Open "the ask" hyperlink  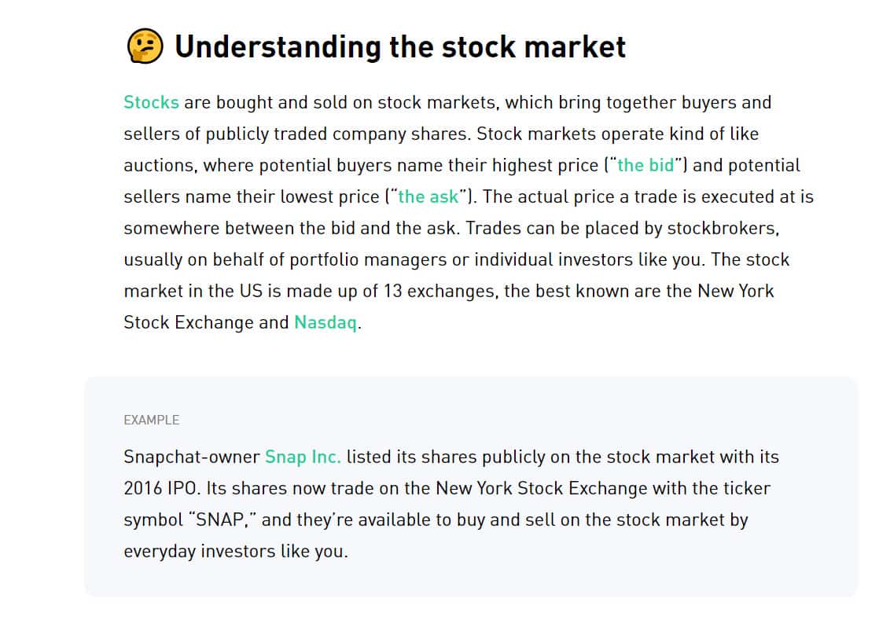428,196
